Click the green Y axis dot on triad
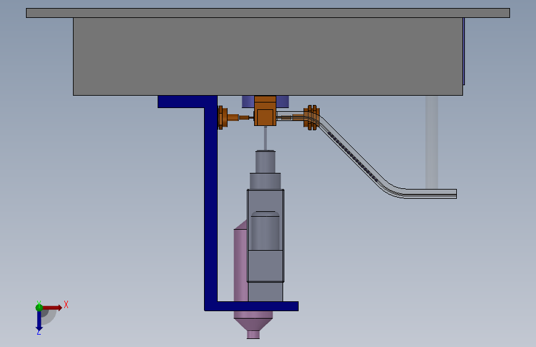Screen dimensions: 536x347 pyautogui.click(x=39, y=307)
